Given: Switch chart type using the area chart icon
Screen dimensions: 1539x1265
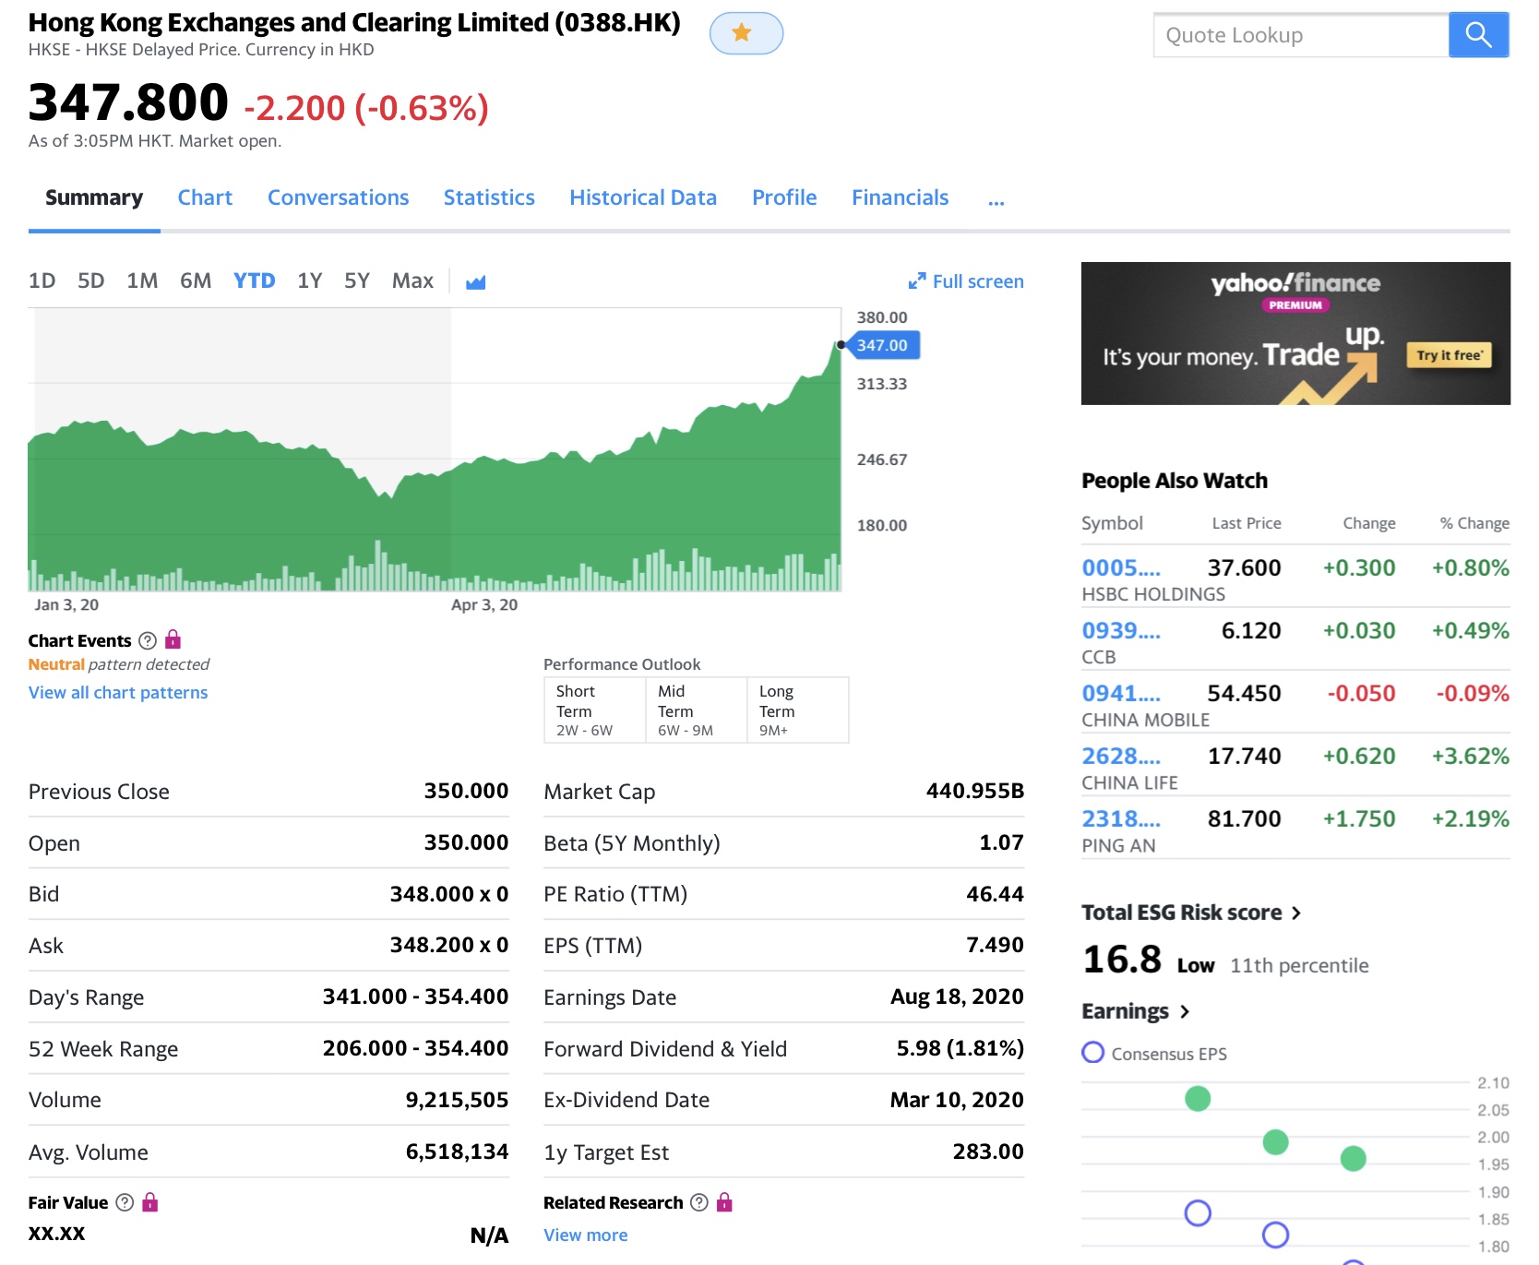Looking at the screenshot, I should (x=475, y=281).
